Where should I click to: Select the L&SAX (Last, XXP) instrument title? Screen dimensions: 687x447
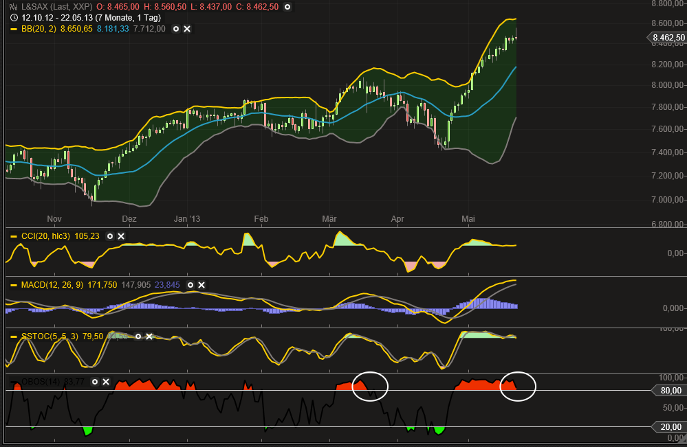(57, 7)
